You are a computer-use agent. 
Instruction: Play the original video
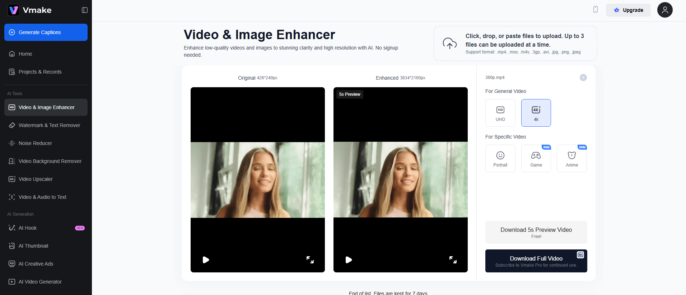pyautogui.click(x=206, y=260)
